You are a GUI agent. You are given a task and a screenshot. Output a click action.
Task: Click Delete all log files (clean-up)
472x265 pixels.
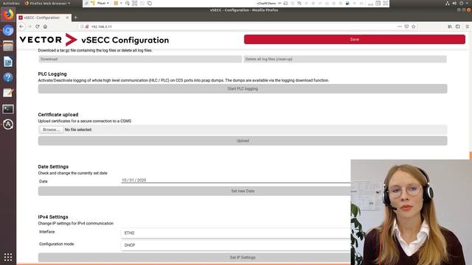pyautogui.click(x=345, y=59)
